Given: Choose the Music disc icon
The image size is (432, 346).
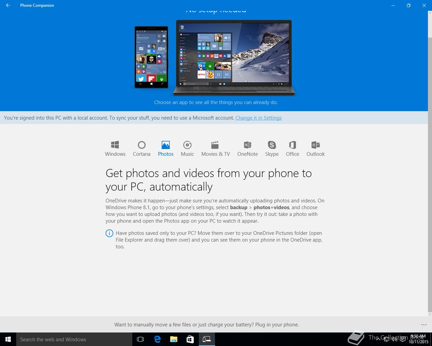Looking at the screenshot, I should 187,145.
